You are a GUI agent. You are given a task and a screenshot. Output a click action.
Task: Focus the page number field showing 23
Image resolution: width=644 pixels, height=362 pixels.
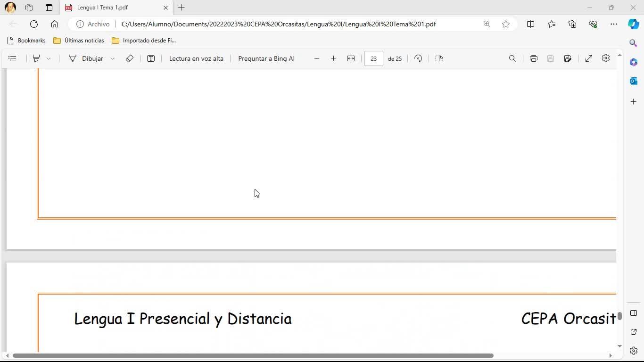pyautogui.click(x=374, y=58)
